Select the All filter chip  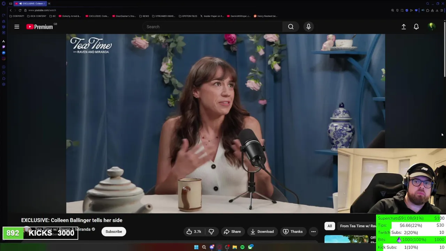pyautogui.click(x=330, y=226)
